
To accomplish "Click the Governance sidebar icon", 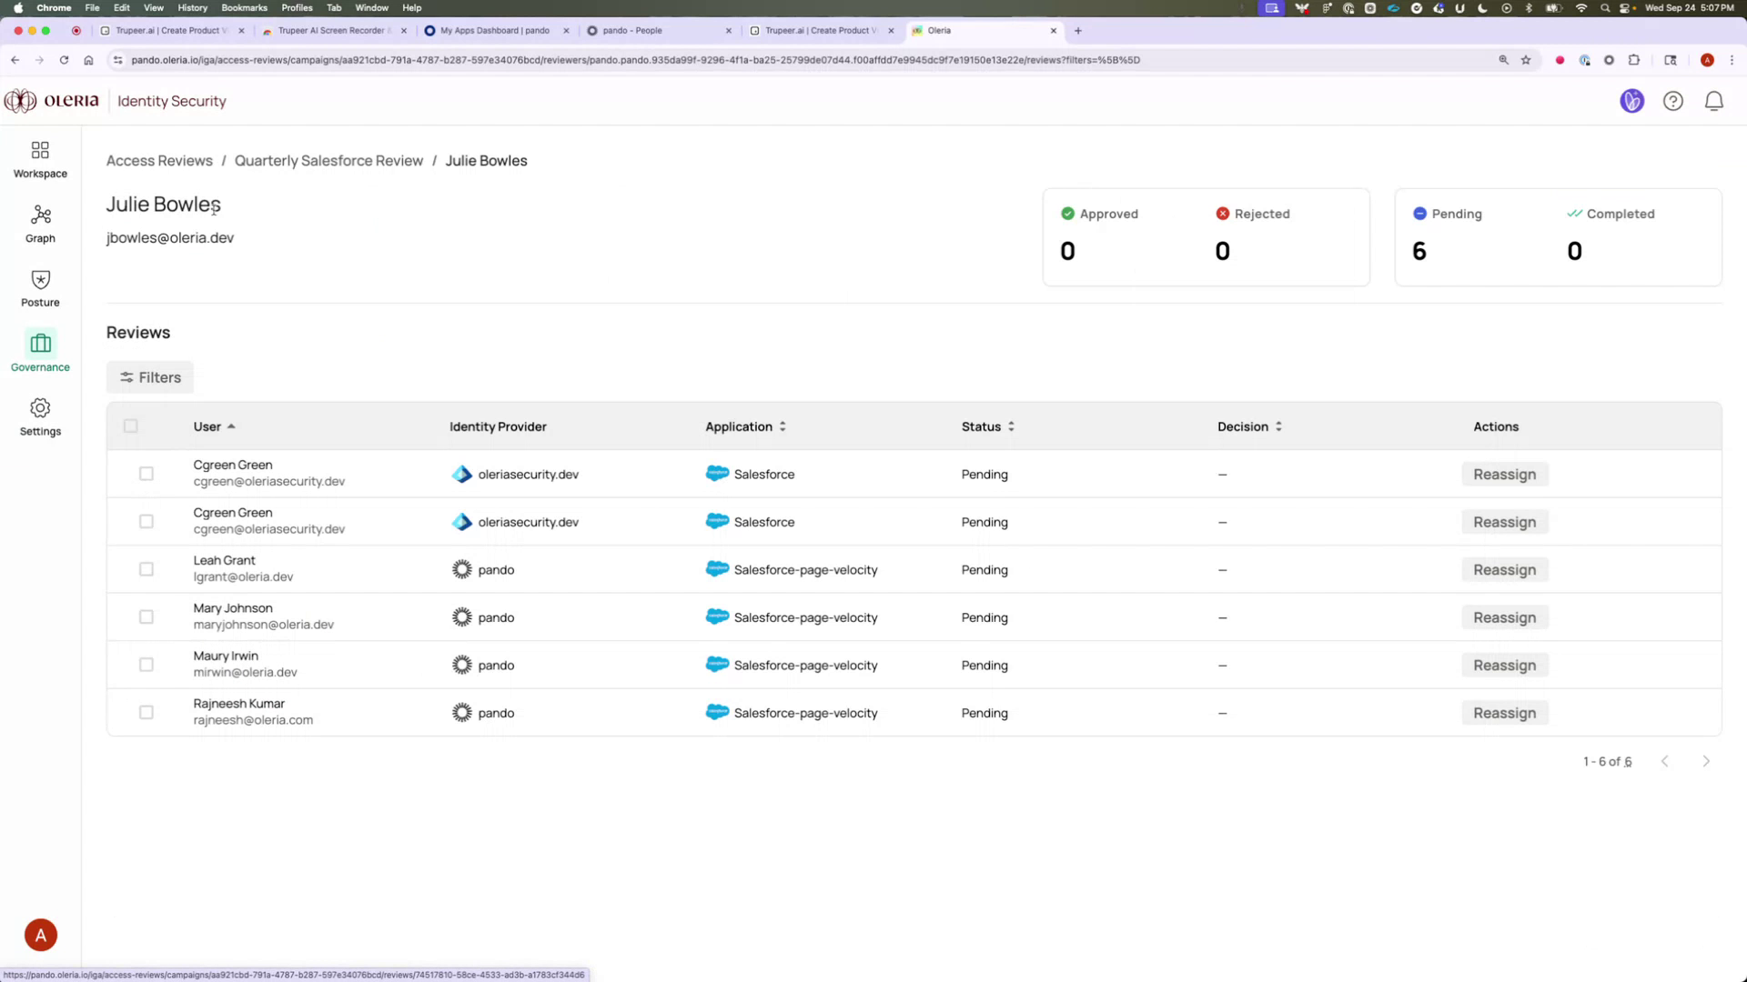I will pos(39,352).
